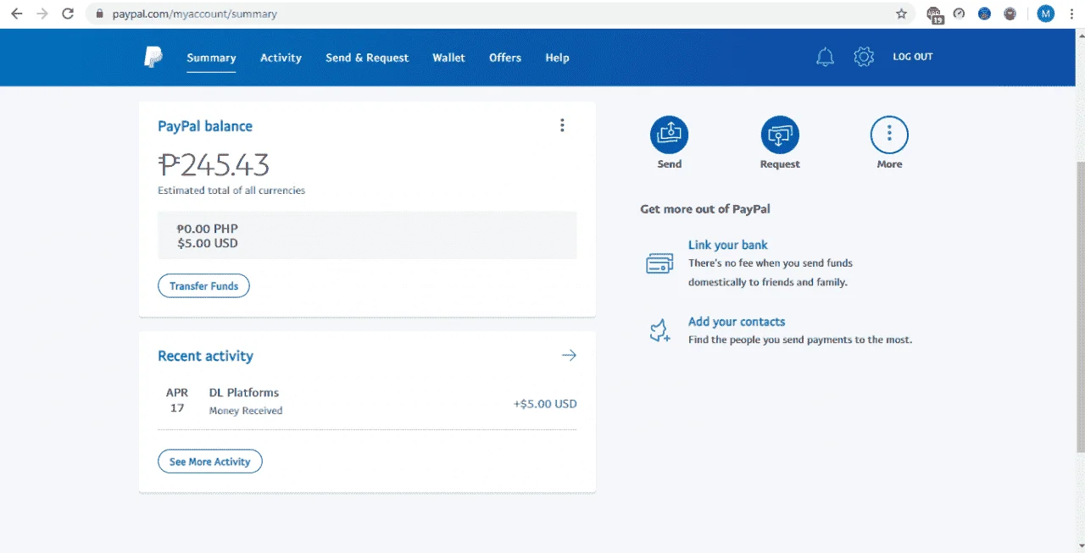Open the DL Platforms transaction row
1085x553 pixels.
[367, 401]
